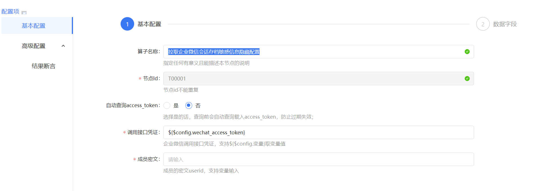Select 否 radio for 自动查询access_token
The width and height of the screenshot is (543, 191).
[189, 105]
